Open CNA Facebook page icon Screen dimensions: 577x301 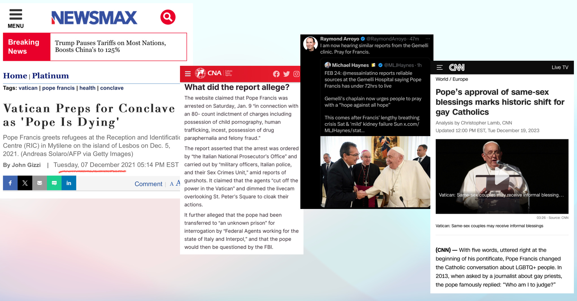[276, 74]
